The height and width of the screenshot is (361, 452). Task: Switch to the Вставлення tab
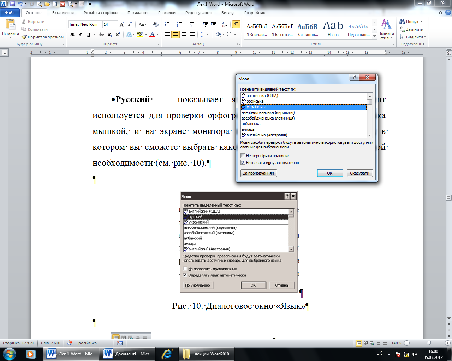pyautogui.click(x=63, y=13)
